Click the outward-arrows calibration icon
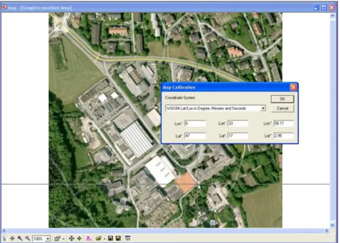This screenshot has height=243, width=340. pos(79,238)
